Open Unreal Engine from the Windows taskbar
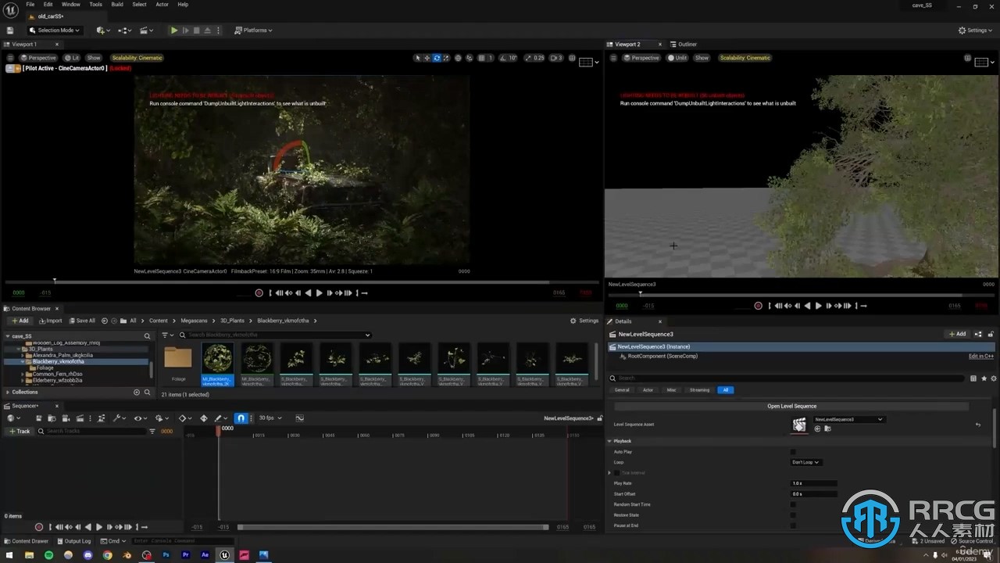1000x563 pixels. (x=224, y=555)
